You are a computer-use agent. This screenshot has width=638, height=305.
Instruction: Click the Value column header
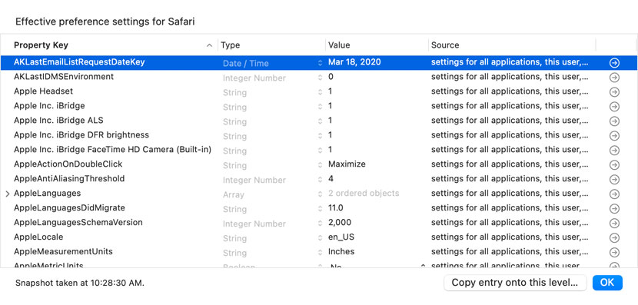[377, 45]
